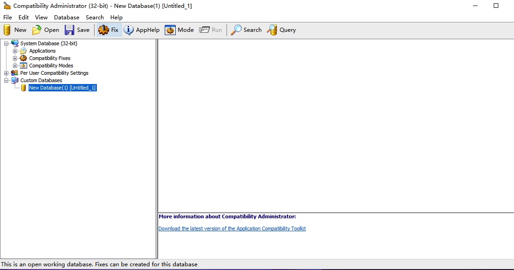Click status bar text 'This is an open working database'
The height and width of the screenshot is (270, 514).
tap(47, 264)
